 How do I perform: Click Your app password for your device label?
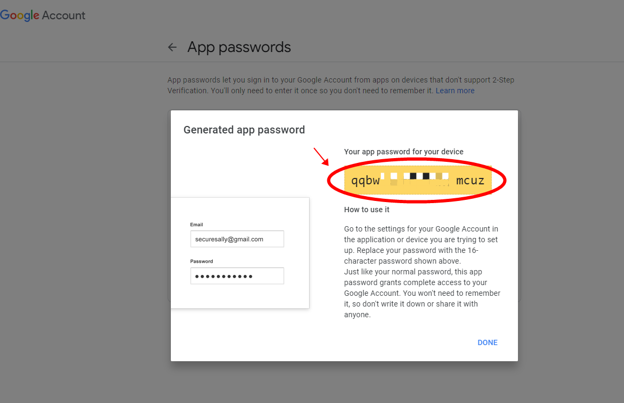pos(403,152)
